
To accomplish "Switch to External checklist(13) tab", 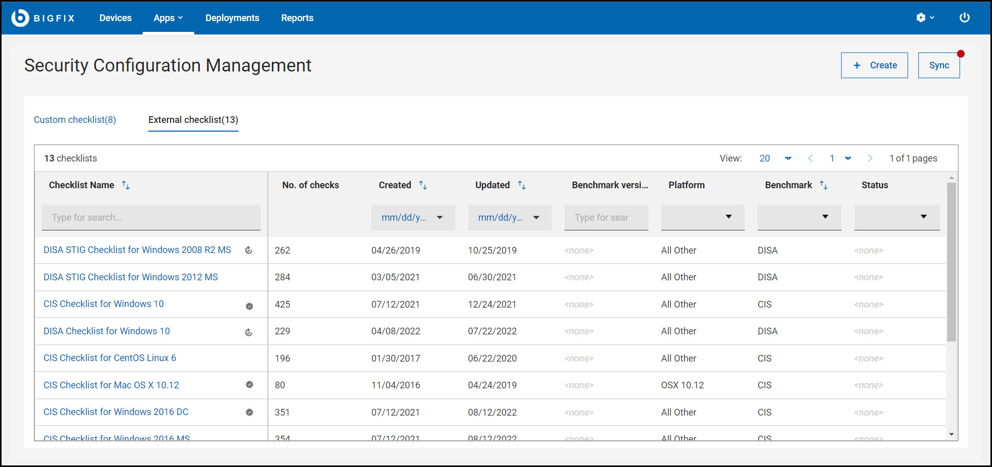I will click(193, 120).
